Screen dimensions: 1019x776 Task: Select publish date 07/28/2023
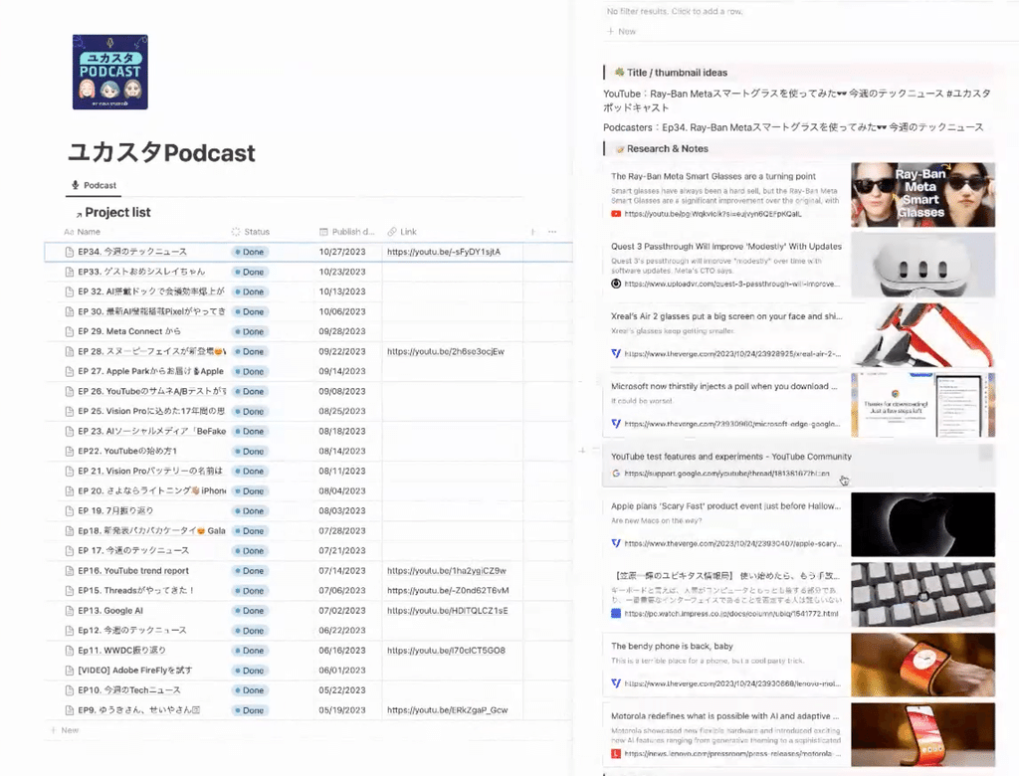pyautogui.click(x=342, y=531)
